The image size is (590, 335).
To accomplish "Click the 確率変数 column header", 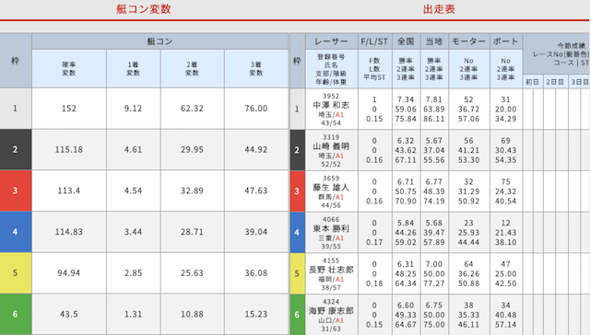I will pyautogui.click(x=69, y=69).
